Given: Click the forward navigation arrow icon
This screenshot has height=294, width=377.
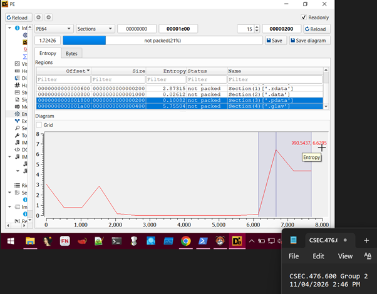Looking at the screenshot, I should coord(49,18).
